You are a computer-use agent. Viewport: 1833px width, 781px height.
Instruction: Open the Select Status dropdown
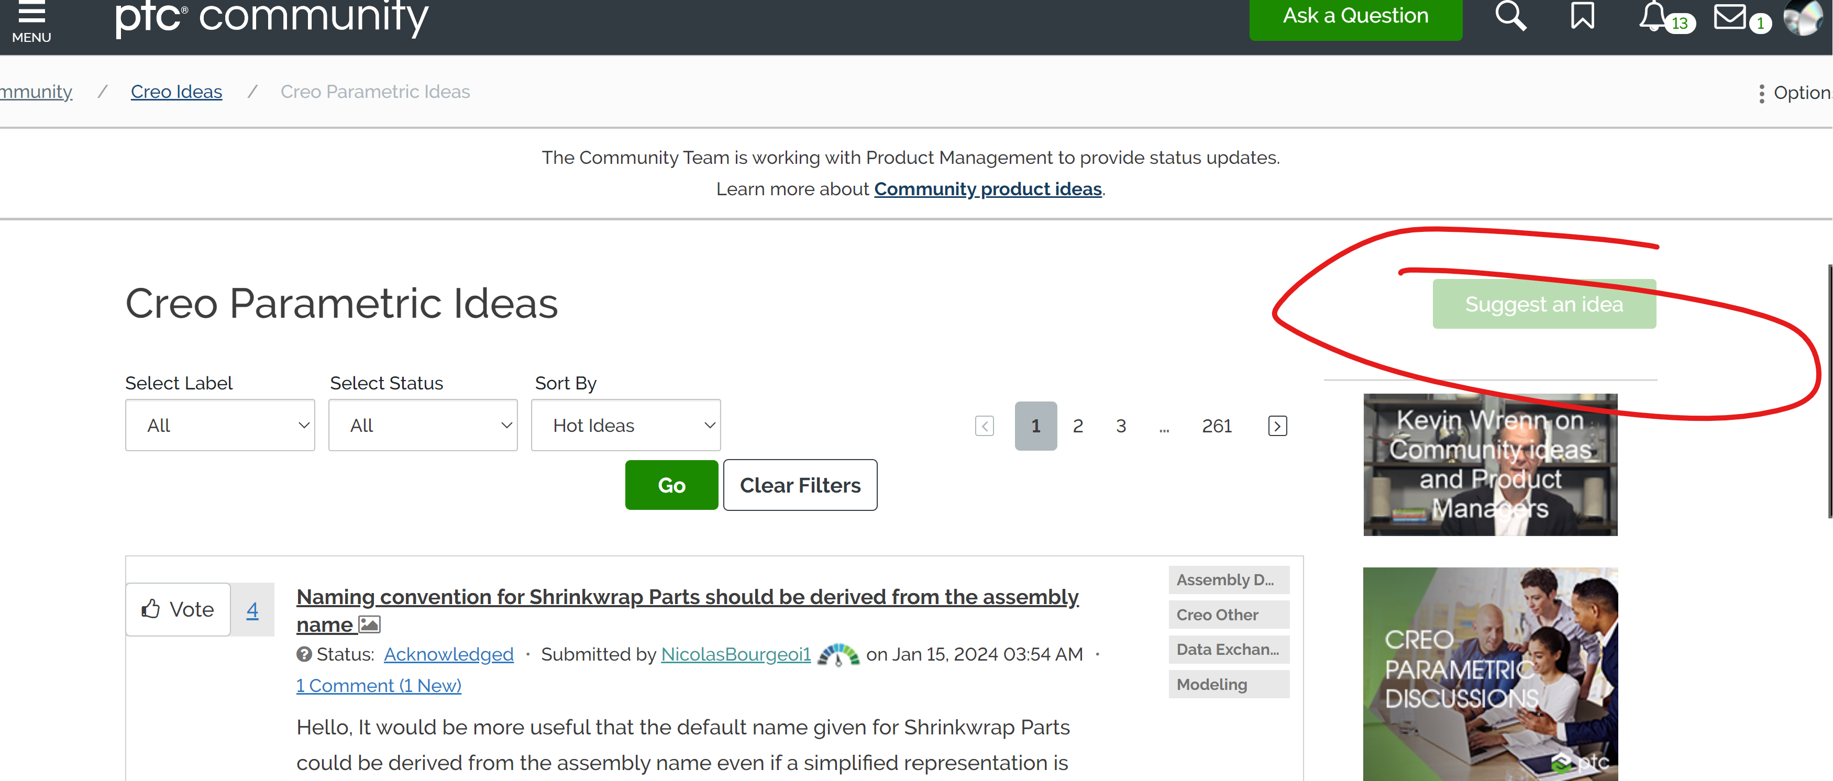click(x=423, y=425)
